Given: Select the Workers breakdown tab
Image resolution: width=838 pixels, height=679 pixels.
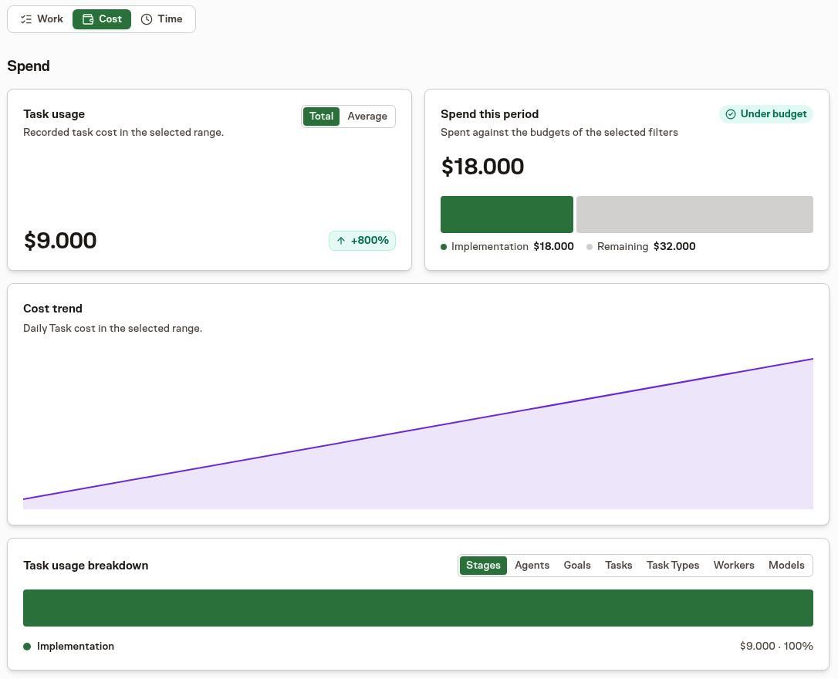Looking at the screenshot, I should click(x=734, y=566).
